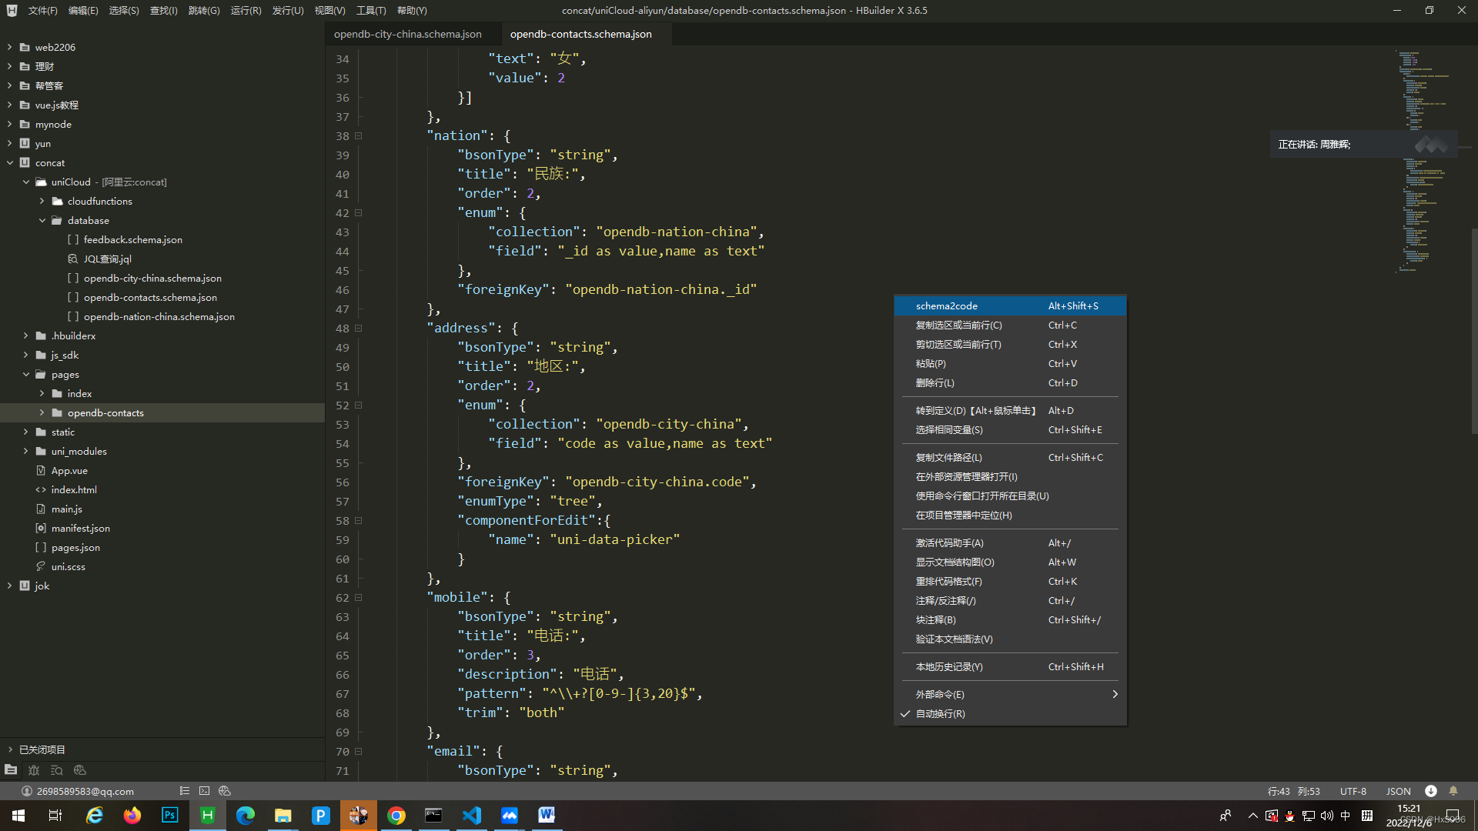This screenshot has height=831, width=1478.
Task: Fold the "nation" block at line 38
Action: point(359,136)
